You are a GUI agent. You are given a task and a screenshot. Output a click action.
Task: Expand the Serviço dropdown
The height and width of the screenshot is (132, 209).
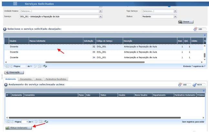pyautogui.click(x=100, y=16)
